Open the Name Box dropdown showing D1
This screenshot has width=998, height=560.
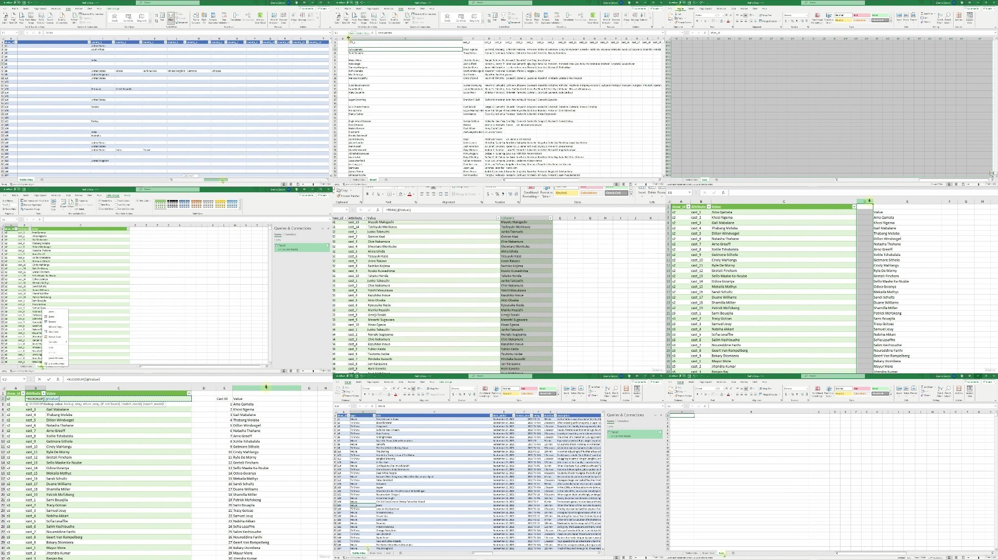pyautogui.click(x=689, y=192)
